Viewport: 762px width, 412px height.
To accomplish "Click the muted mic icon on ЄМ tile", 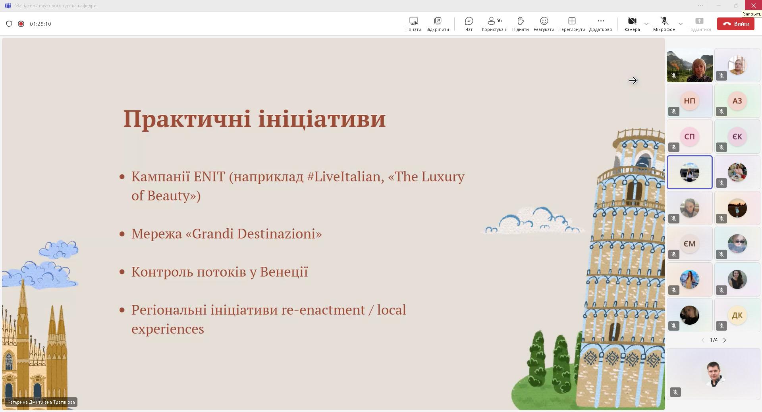I will point(674,254).
